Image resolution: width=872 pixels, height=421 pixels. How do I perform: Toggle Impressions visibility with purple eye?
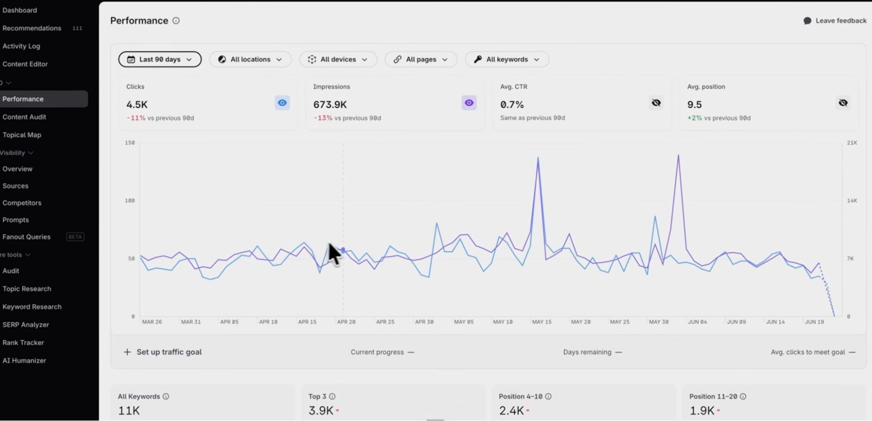tap(469, 103)
